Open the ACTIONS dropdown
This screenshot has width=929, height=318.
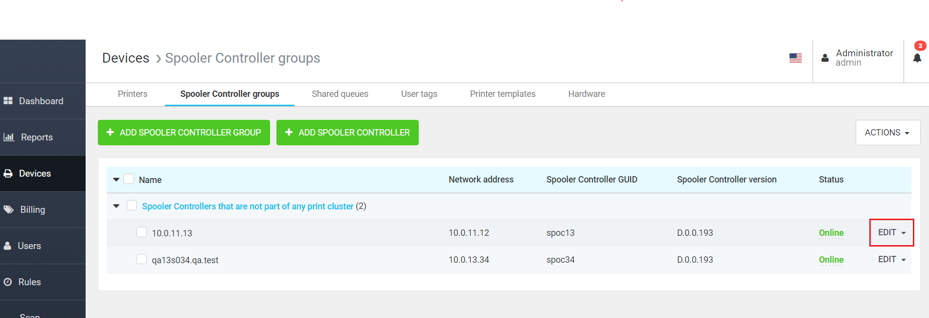coord(887,133)
